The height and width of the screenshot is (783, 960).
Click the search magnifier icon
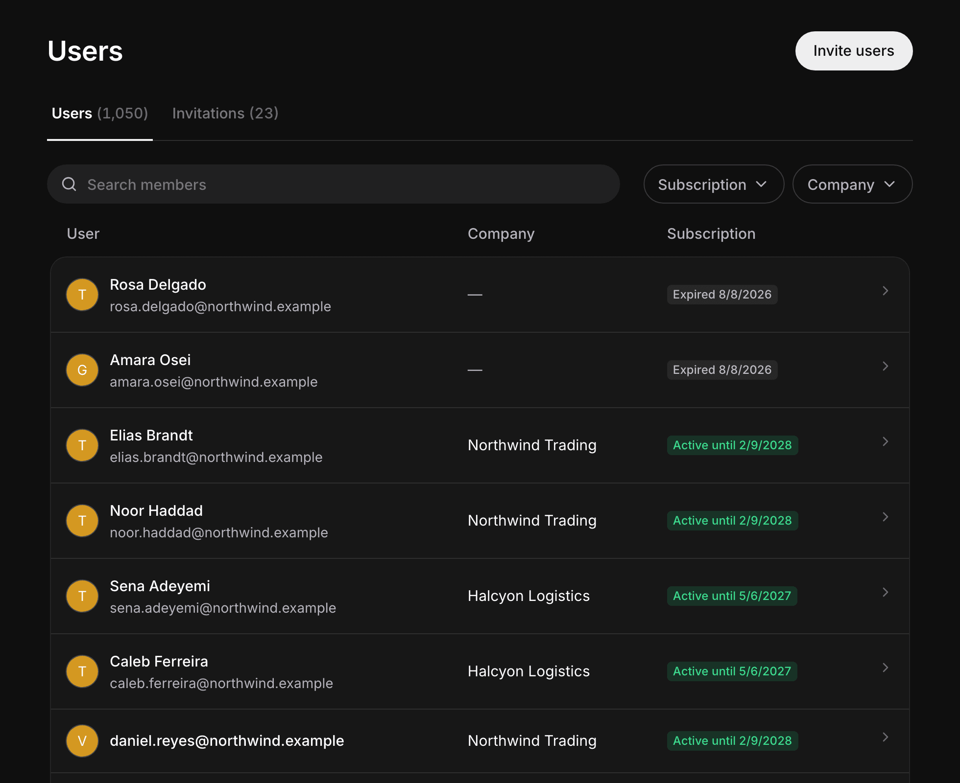69,184
